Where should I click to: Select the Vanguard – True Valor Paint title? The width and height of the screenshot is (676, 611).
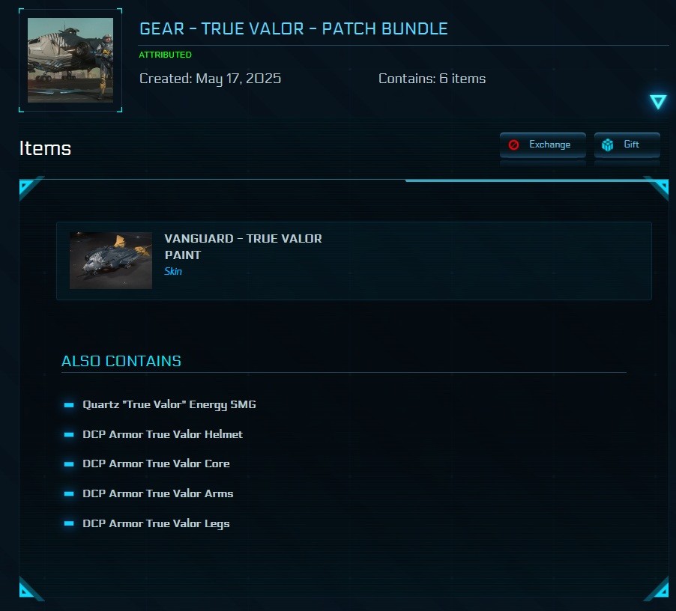243,247
